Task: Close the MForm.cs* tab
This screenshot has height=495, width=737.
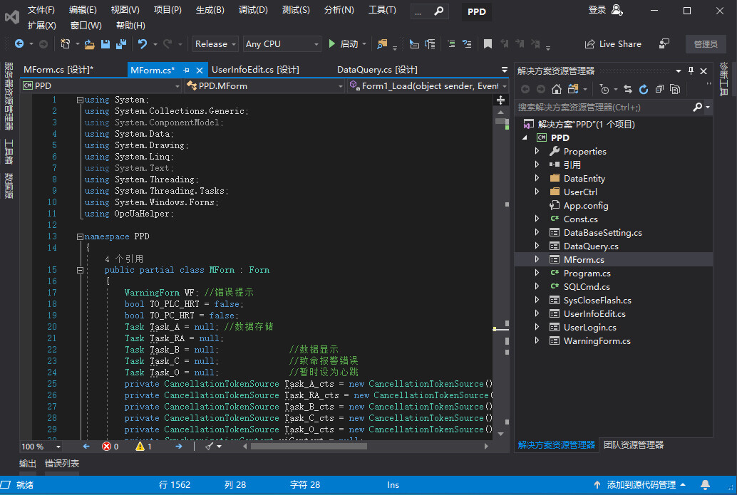Action: 200,71
